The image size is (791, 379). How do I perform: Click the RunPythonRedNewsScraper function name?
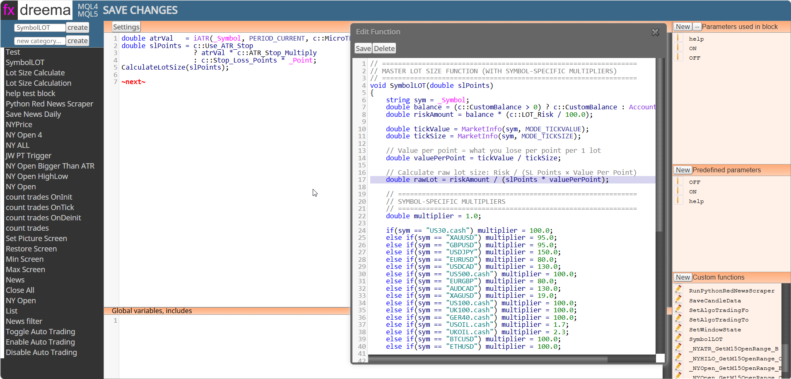point(732,291)
